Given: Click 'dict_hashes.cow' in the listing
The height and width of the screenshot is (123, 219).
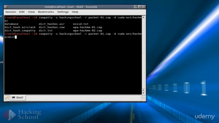Looking at the screenshot, I should (x=52, y=27).
